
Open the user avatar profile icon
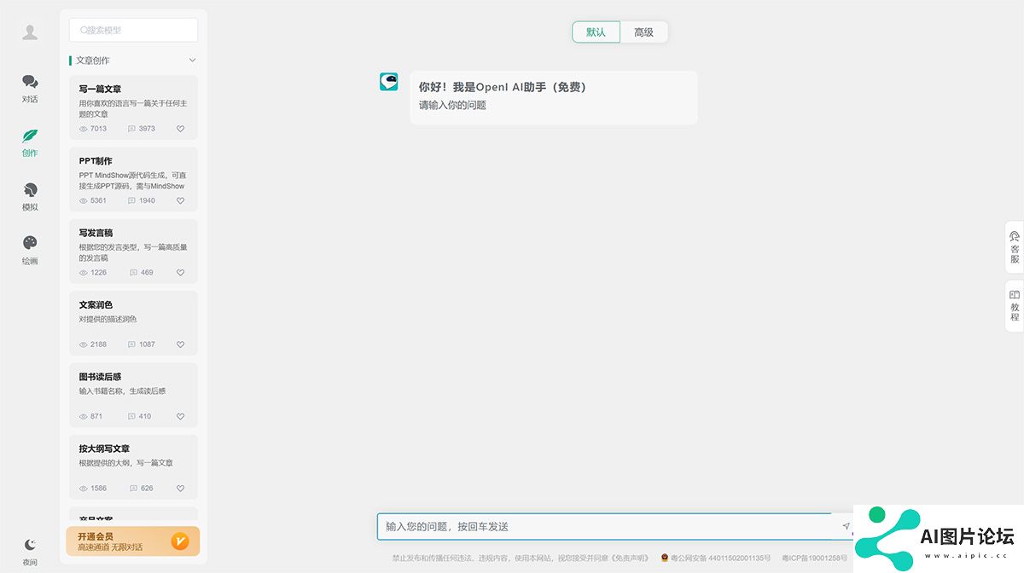coord(30,32)
